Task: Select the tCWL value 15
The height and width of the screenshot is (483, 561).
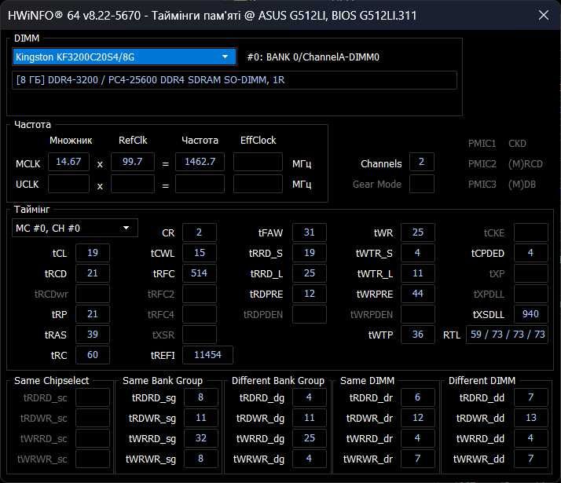Action: pos(200,253)
